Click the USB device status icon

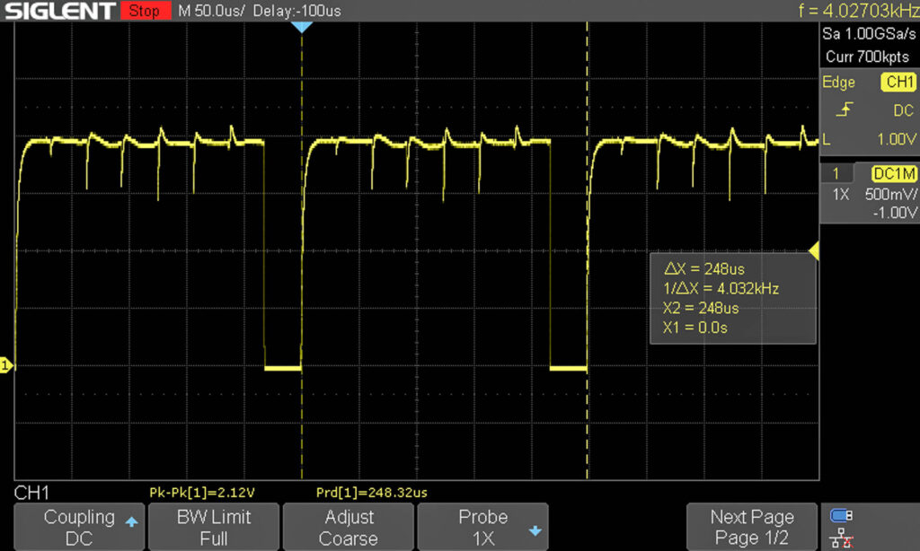coord(841,515)
